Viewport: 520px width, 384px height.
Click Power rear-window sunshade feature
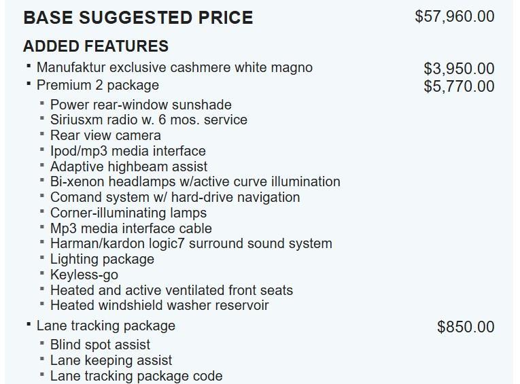[x=141, y=105]
